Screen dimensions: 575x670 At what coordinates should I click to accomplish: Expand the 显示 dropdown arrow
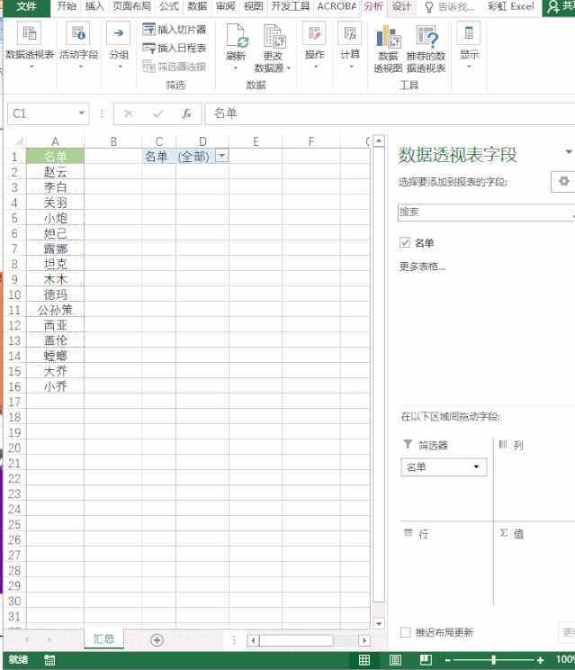point(469,67)
